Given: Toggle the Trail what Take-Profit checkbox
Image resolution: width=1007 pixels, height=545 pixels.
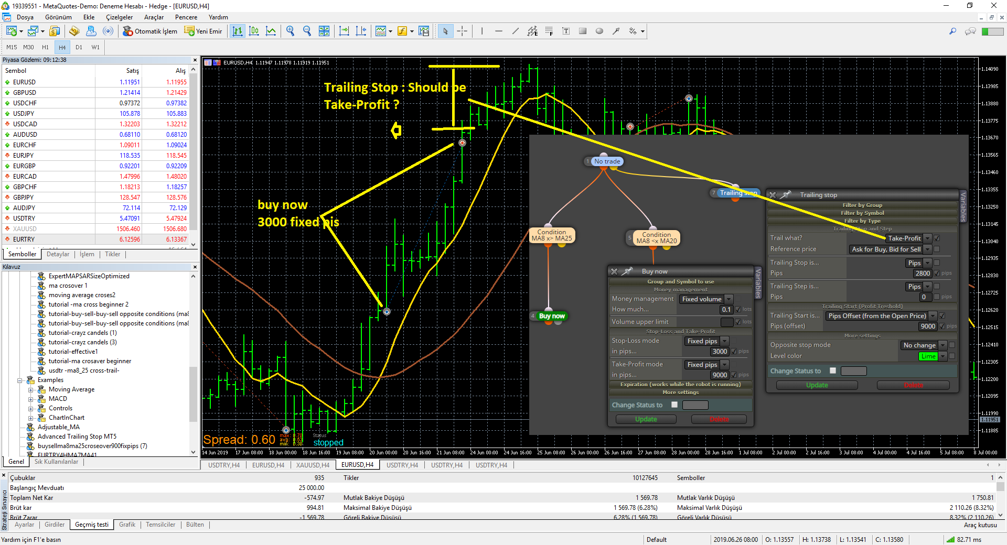Looking at the screenshot, I should click(937, 238).
